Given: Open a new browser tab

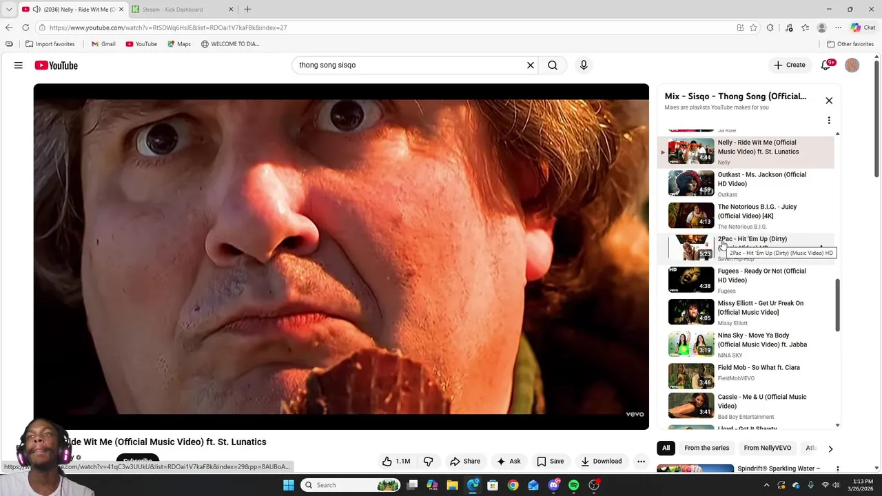Looking at the screenshot, I should pyautogui.click(x=247, y=10).
